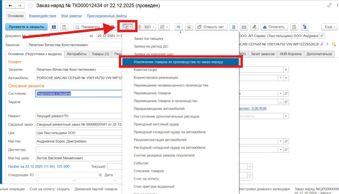Select Извлечение товаров из производства по заказ-наряду
The width and height of the screenshot is (339, 194).
[178, 62]
